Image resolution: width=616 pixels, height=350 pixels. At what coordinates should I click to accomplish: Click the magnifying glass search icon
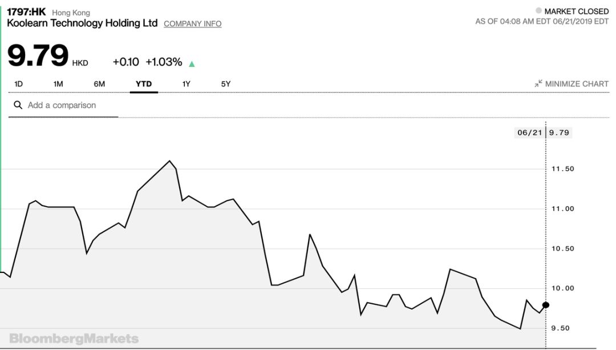click(x=18, y=105)
